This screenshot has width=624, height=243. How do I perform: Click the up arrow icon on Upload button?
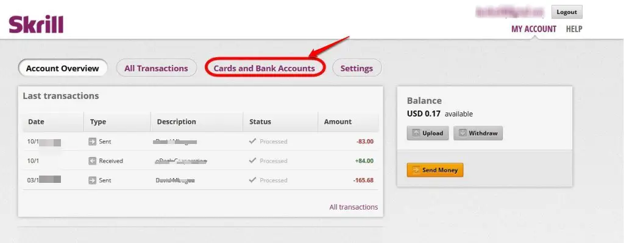[416, 133]
